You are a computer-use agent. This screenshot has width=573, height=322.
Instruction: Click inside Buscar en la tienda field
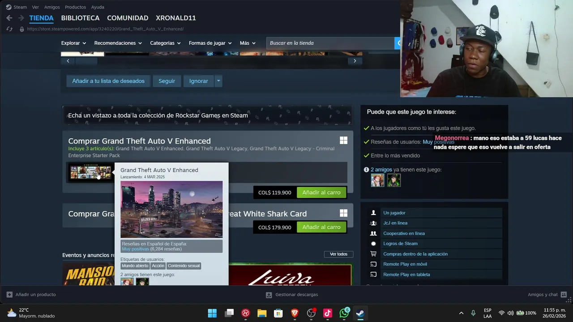330,43
